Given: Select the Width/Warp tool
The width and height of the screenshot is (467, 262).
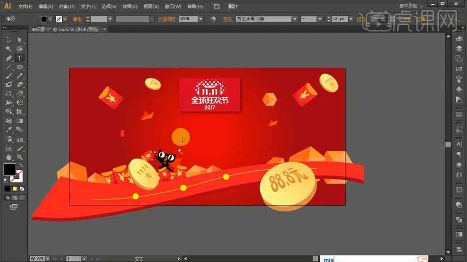Looking at the screenshot, I should (x=8, y=103).
